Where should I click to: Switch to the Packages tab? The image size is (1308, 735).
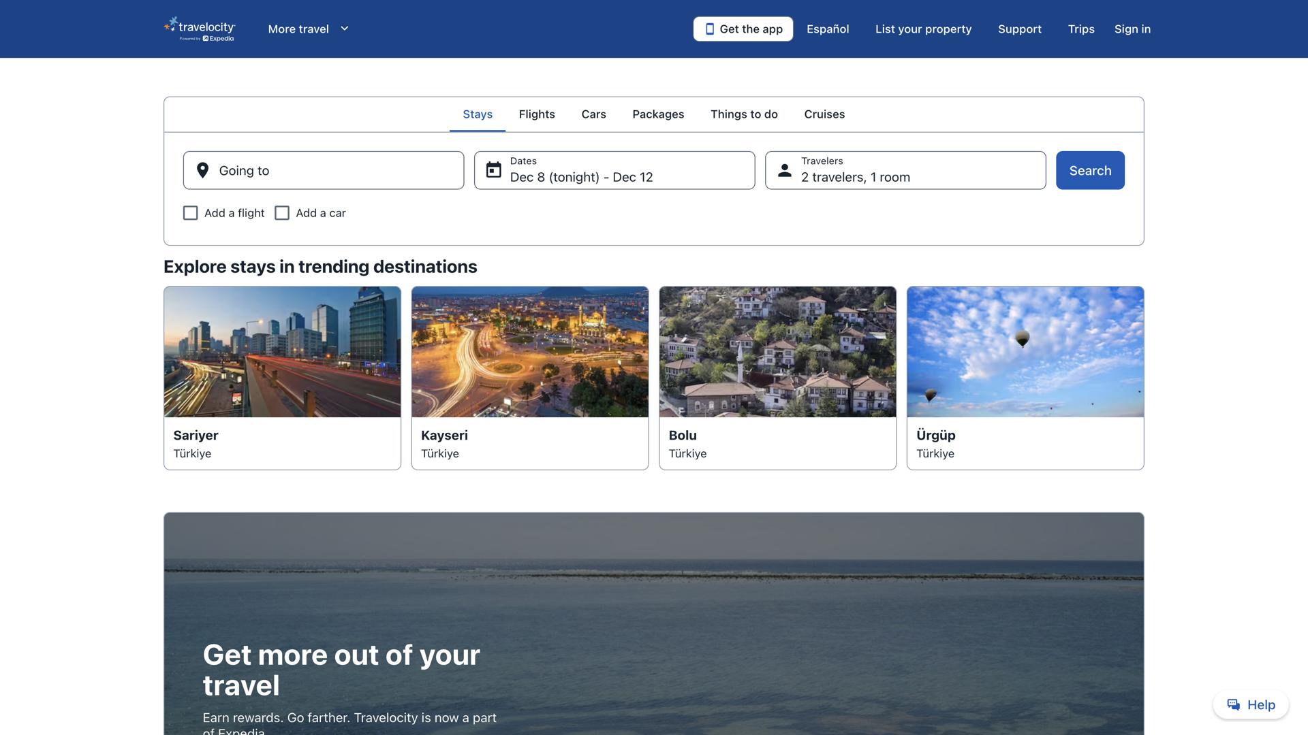[x=657, y=114]
